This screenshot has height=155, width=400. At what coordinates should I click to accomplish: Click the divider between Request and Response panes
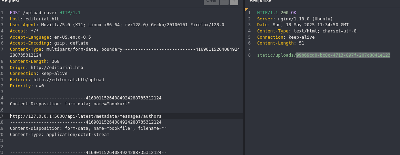(x=244, y=82)
